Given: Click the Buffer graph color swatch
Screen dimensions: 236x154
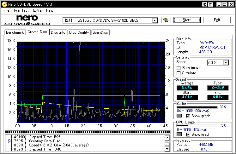Looking at the screenshot, I should coord(179,116).
